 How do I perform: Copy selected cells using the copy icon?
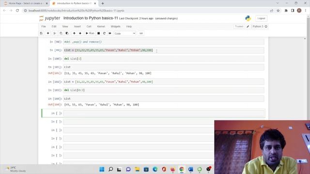point(61,33)
